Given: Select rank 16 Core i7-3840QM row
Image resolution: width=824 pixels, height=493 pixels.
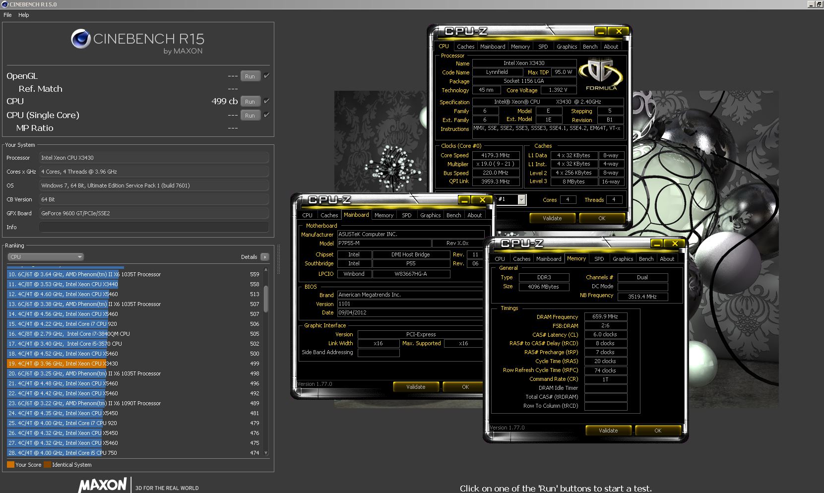Looking at the screenshot, I should coord(134,334).
